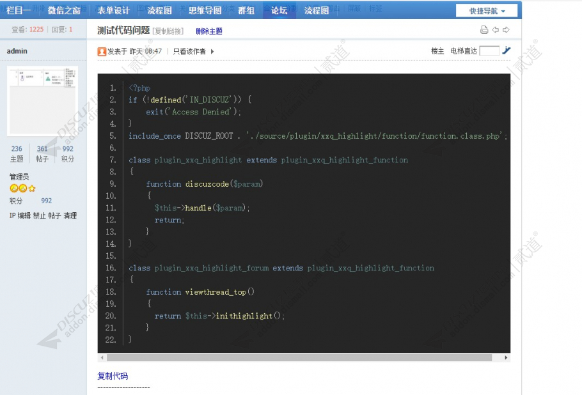Click the orange author icon beside post time

tap(102, 52)
